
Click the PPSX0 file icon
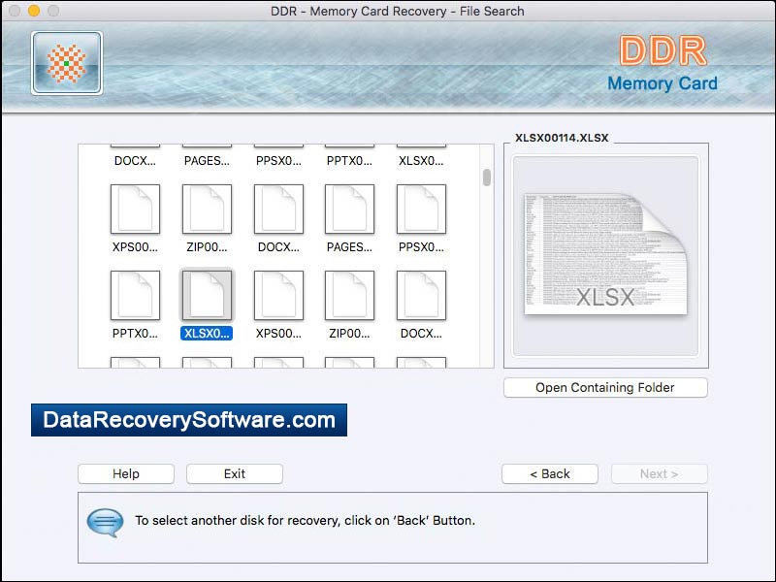pyautogui.click(x=421, y=209)
